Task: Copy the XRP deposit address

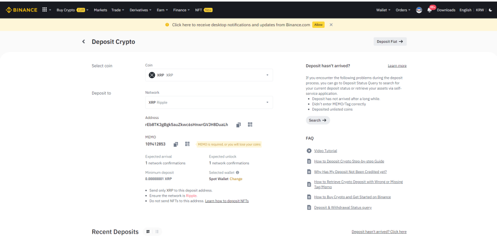Action: click(x=238, y=125)
